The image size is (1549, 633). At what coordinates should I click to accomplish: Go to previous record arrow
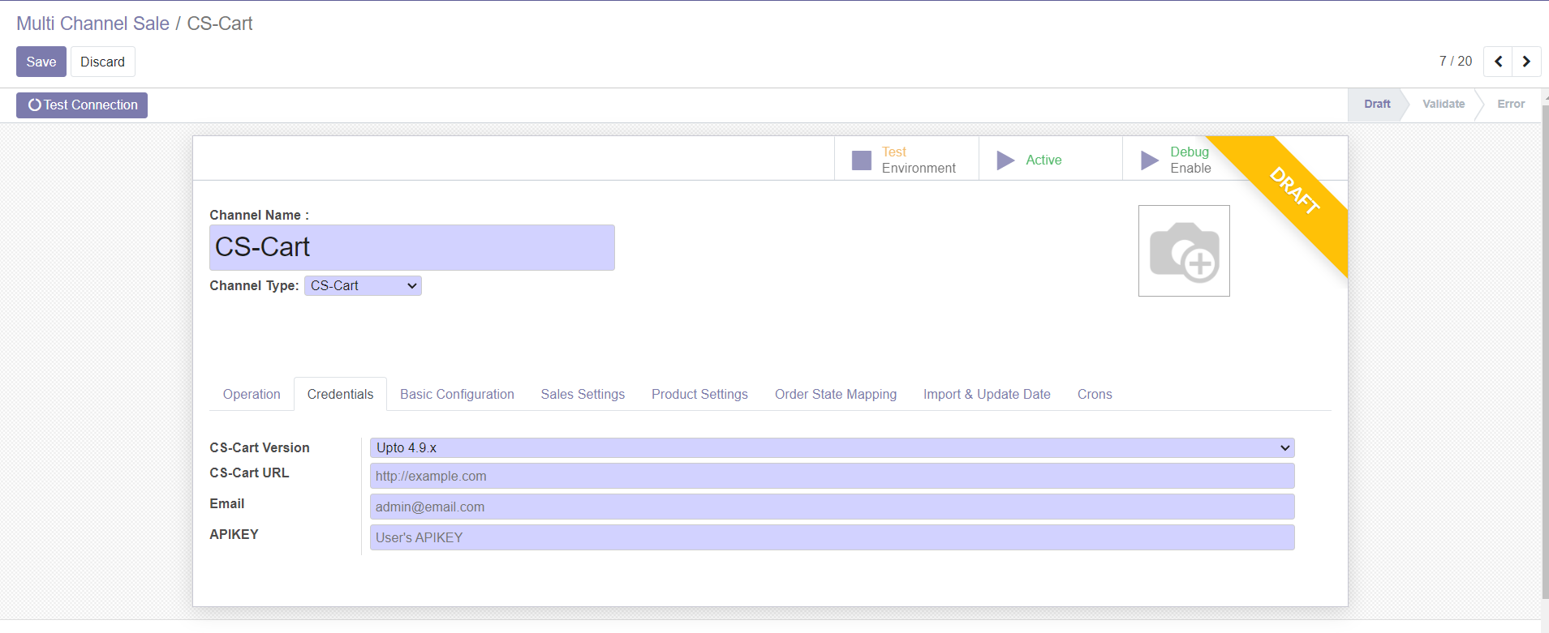[x=1498, y=62]
